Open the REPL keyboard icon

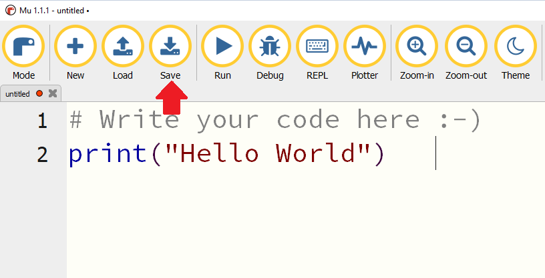click(317, 46)
